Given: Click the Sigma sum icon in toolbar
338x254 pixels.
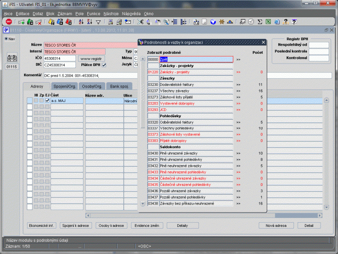Looking at the screenshot, I should coord(260,22).
